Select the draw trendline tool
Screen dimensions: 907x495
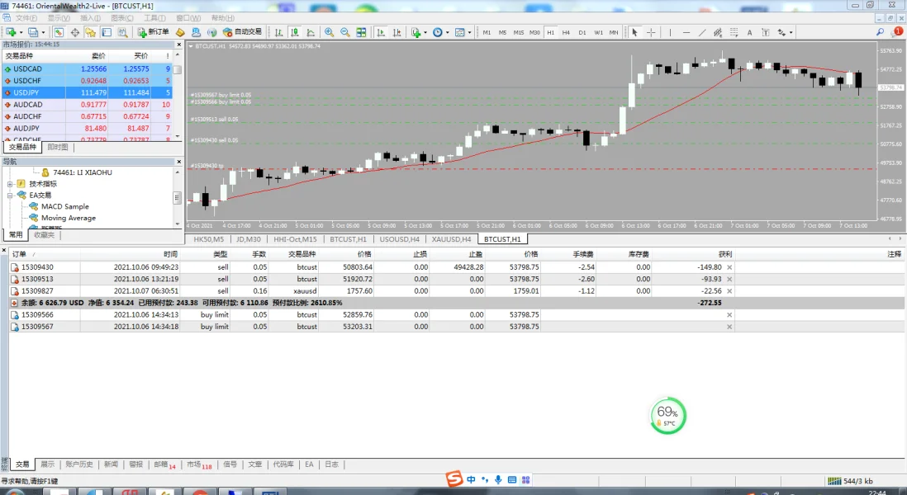701,32
